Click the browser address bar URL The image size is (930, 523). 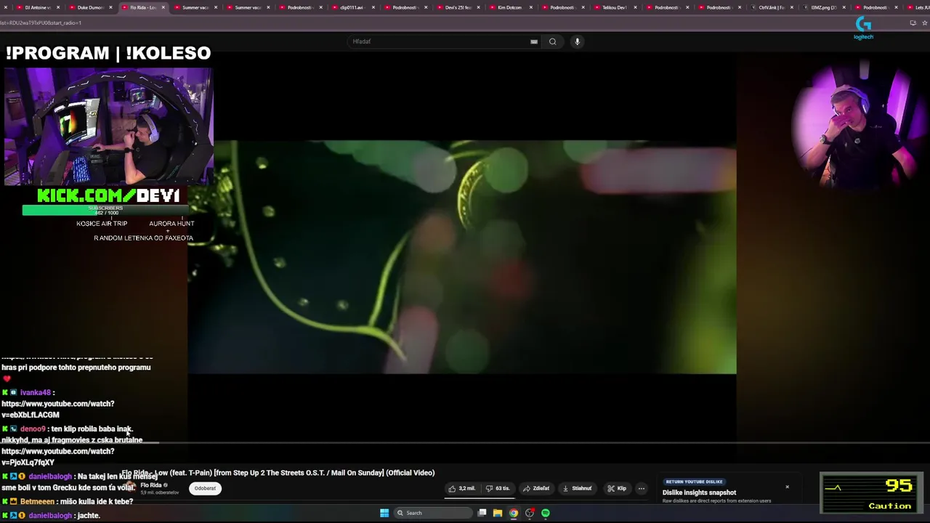(x=41, y=23)
